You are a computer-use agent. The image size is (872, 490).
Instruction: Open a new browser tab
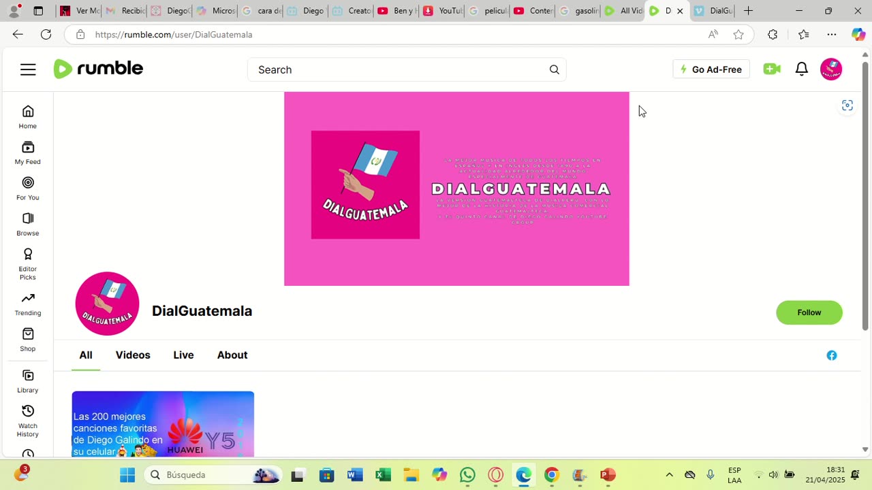(748, 11)
